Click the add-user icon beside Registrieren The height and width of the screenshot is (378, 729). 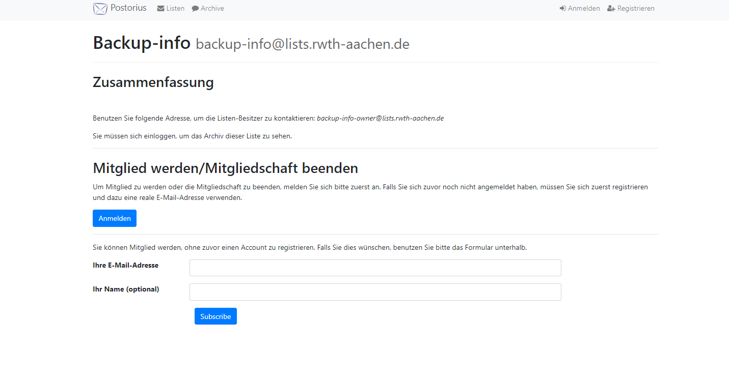(611, 9)
